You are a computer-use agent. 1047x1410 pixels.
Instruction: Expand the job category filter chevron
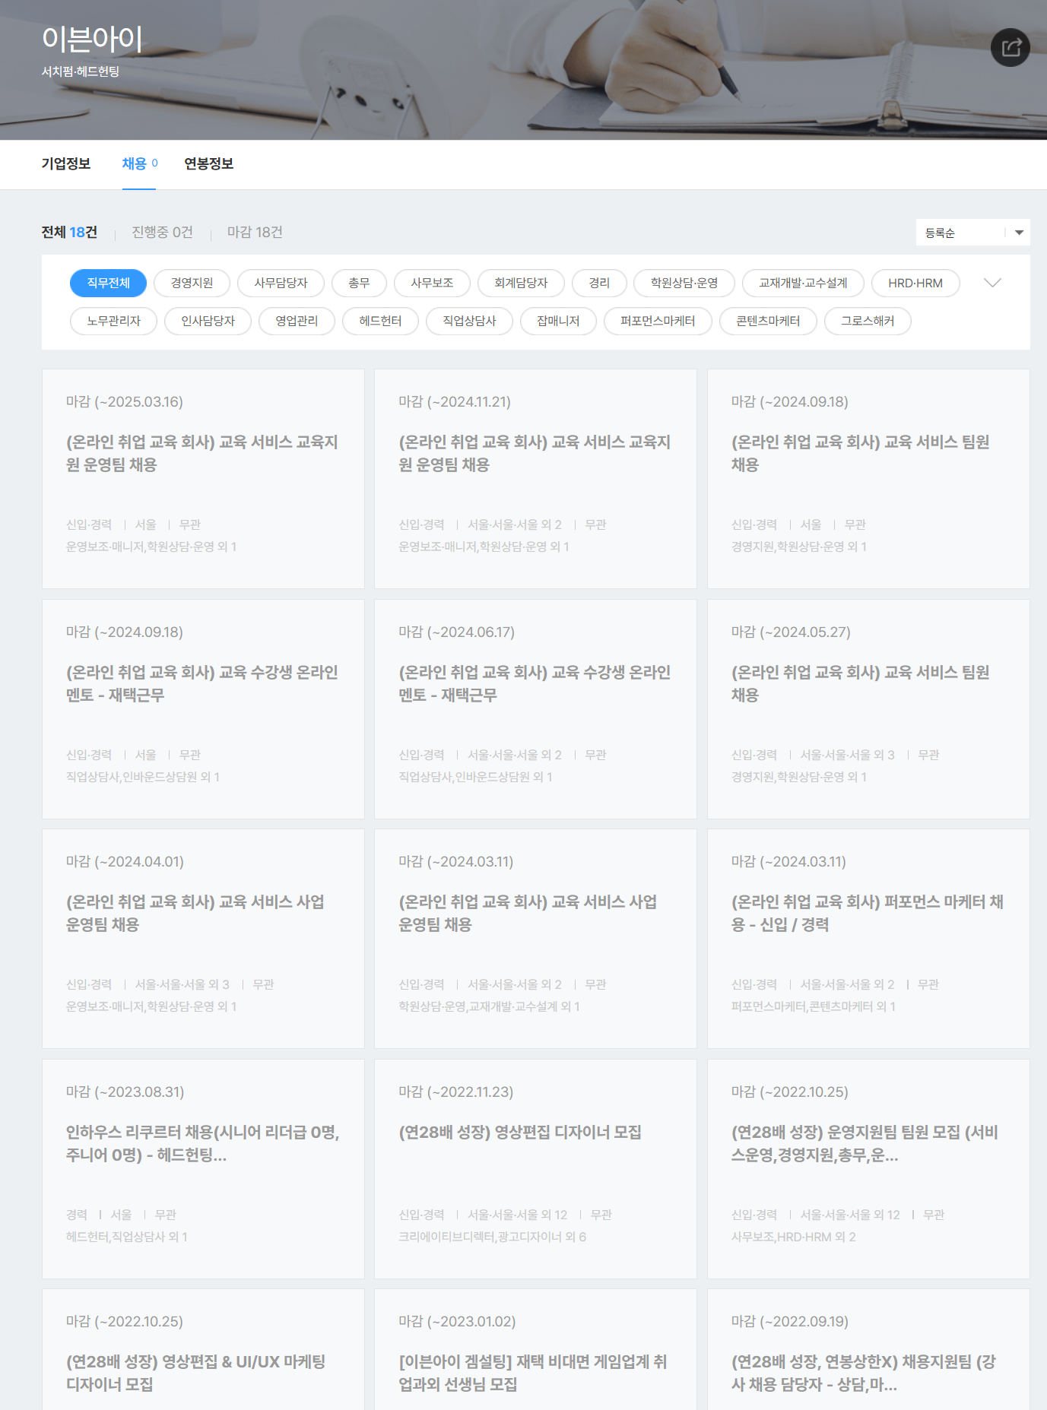tap(992, 283)
